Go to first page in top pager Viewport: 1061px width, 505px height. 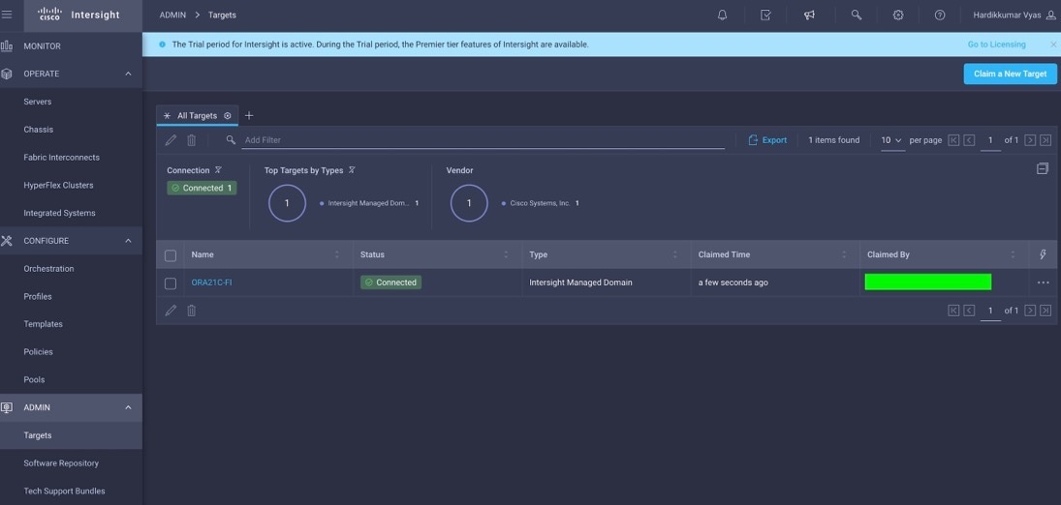(x=953, y=140)
